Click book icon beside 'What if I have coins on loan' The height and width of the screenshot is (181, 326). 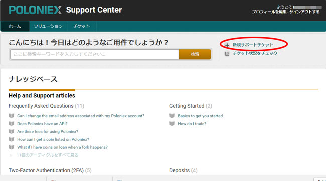tap(12, 147)
